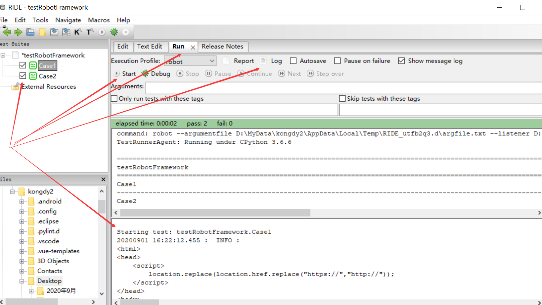The width and height of the screenshot is (542, 305).
Task: Open the Navigate menu
Action: pos(68,20)
